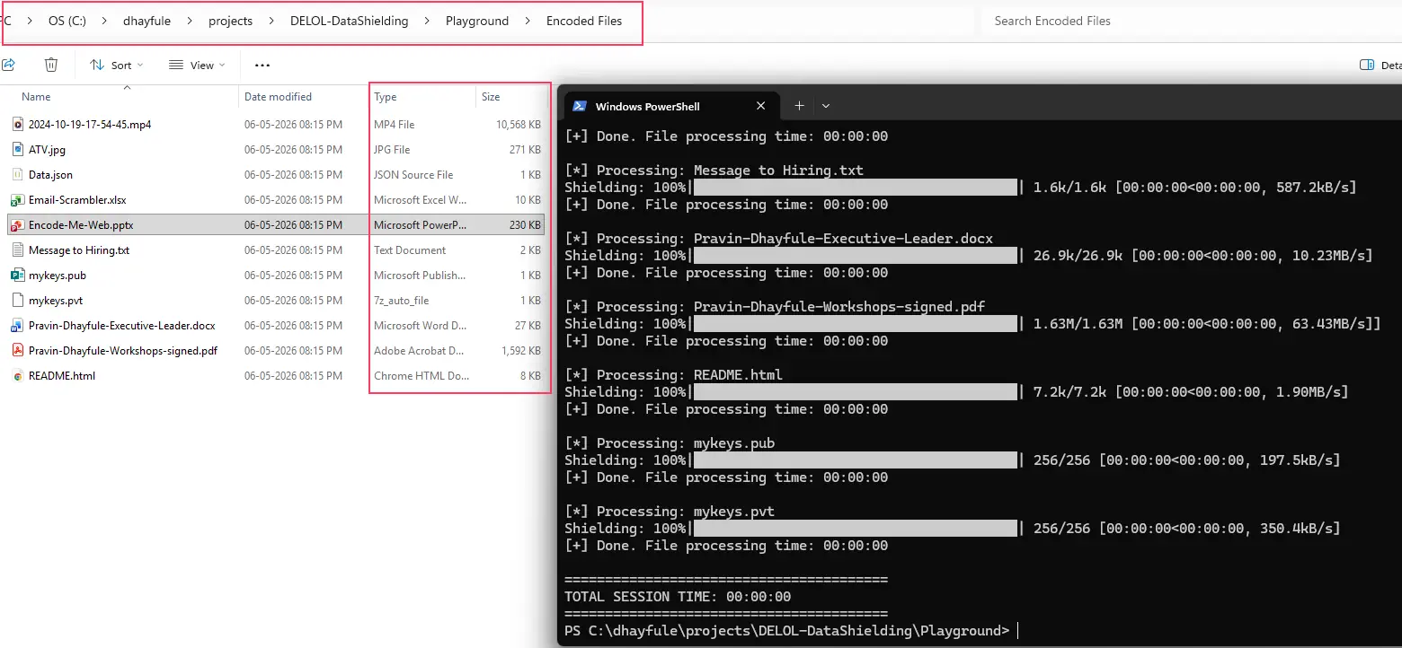Image resolution: width=1402 pixels, height=648 pixels.
Task: Select file Message to Hiring.txt
Action: 79,250
